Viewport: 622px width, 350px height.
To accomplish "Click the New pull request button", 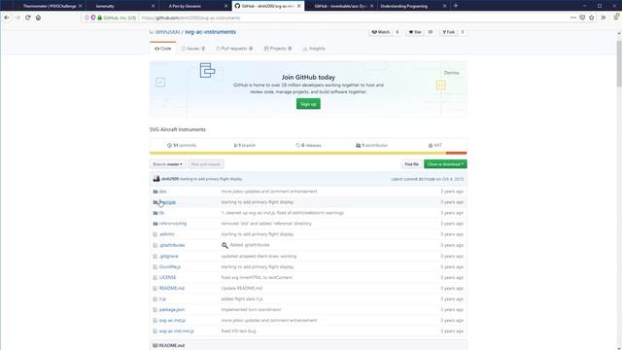I will pyautogui.click(x=205, y=164).
